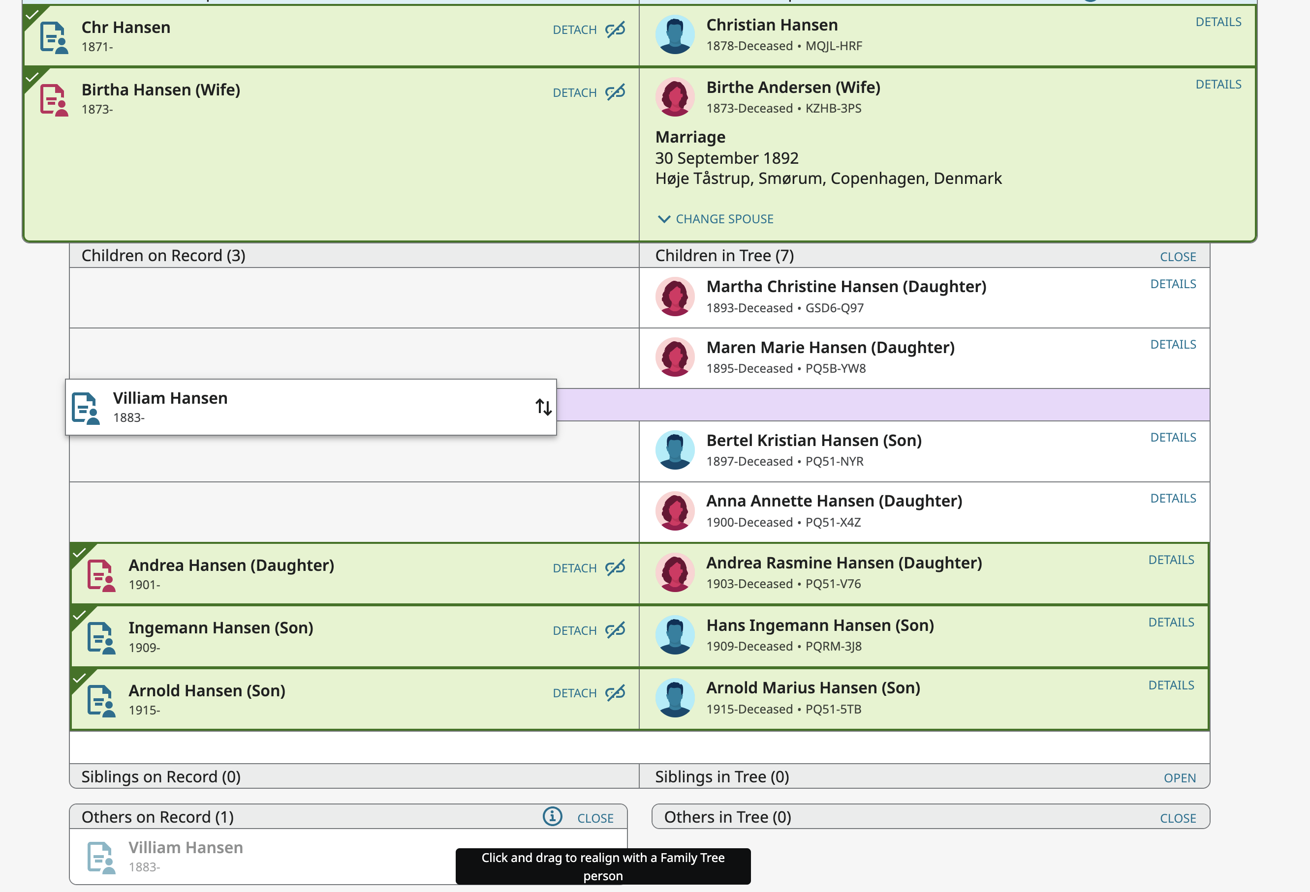Screen dimensions: 1310x892
Task: Open details for Martha Christine Hansen
Action: click(x=1173, y=284)
